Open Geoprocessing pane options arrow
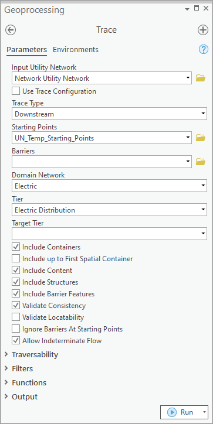This screenshot has height=424, width=213. [x=187, y=9]
